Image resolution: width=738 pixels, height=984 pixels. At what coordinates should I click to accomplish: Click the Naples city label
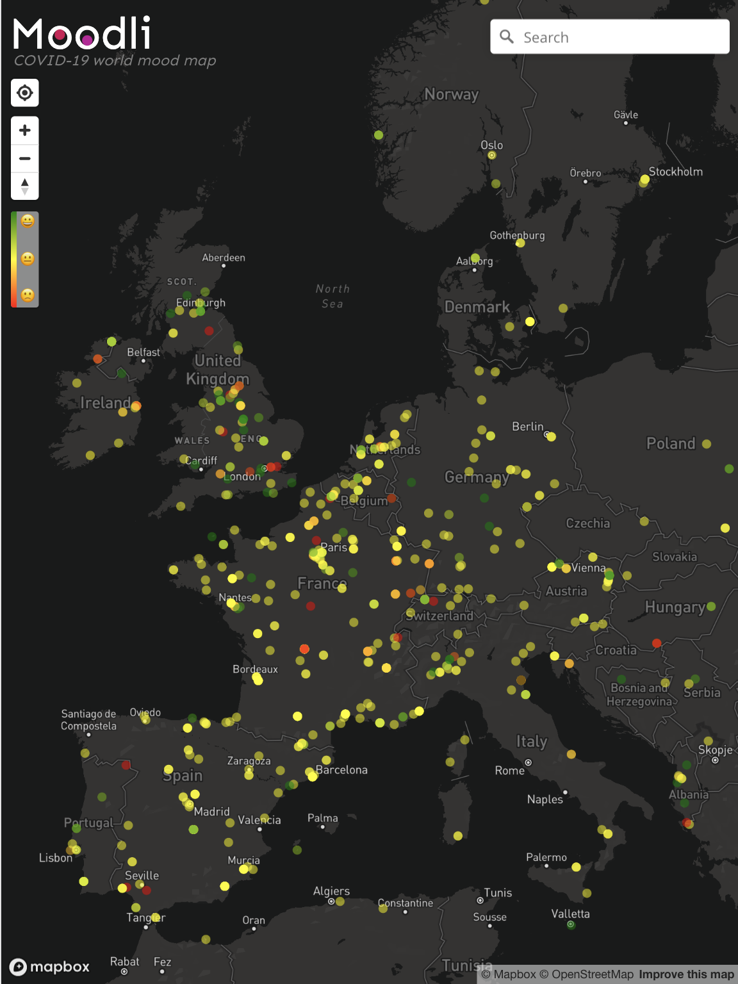pos(545,799)
